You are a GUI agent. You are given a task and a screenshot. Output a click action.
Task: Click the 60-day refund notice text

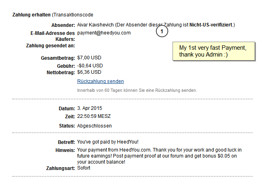(137, 90)
